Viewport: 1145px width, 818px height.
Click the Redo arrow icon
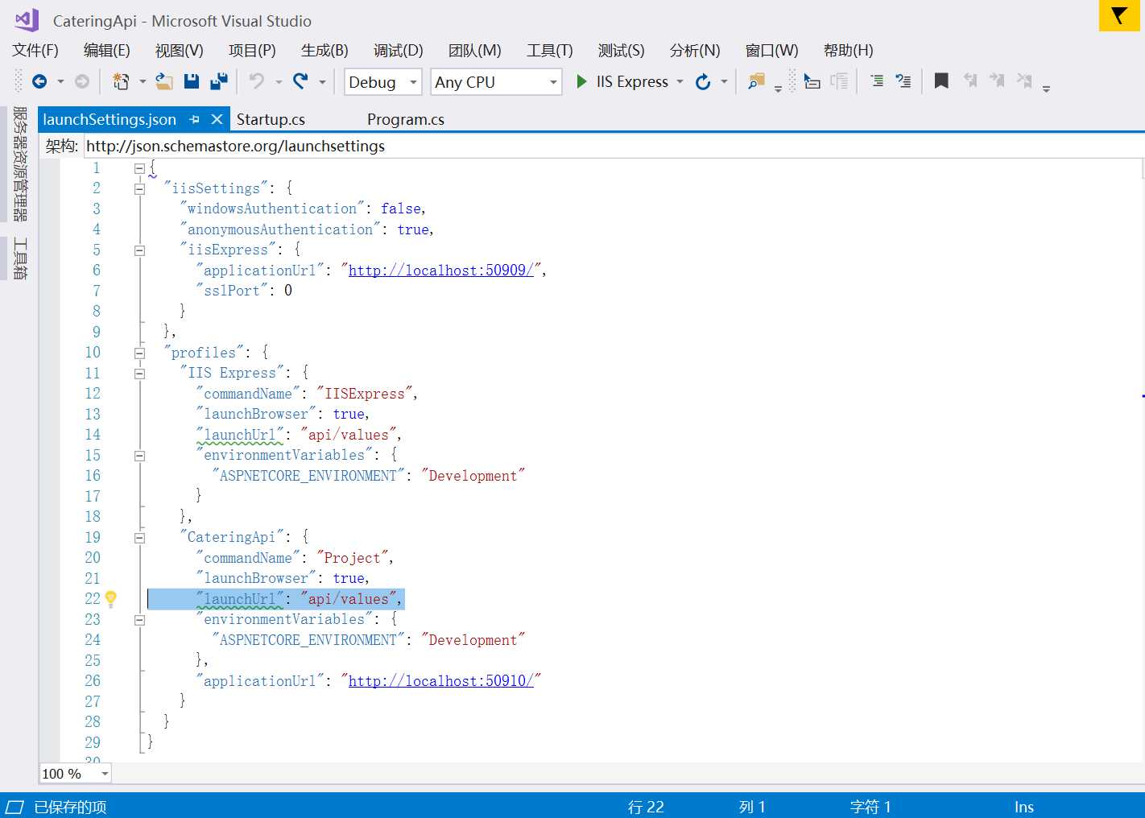point(300,81)
